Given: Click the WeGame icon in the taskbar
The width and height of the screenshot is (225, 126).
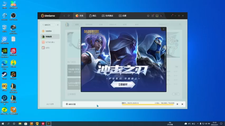Looking at the screenshot, I should pyautogui.click(x=49, y=123).
